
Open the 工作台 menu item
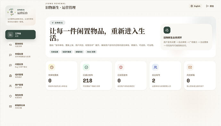pyautogui.click(x=20, y=35)
